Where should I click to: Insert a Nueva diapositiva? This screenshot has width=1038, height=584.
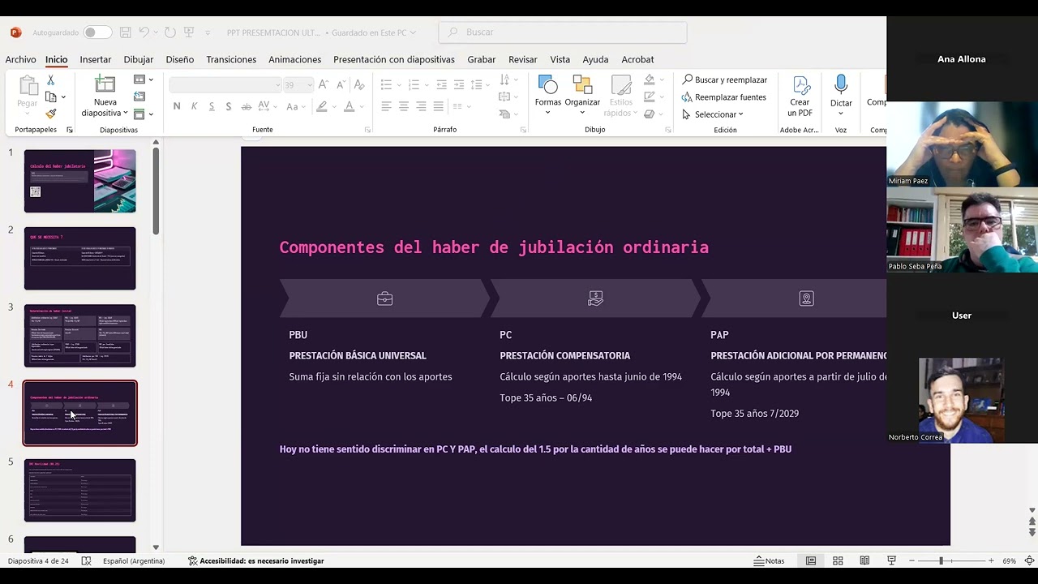pyautogui.click(x=105, y=97)
